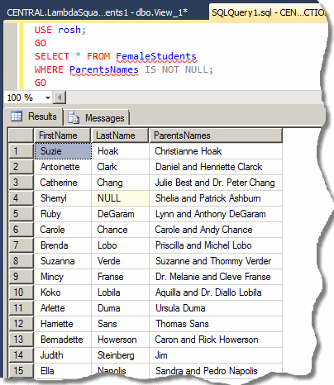Click the Arlette cell
Viewport: 334px width, 385px height.
[63, 308]
